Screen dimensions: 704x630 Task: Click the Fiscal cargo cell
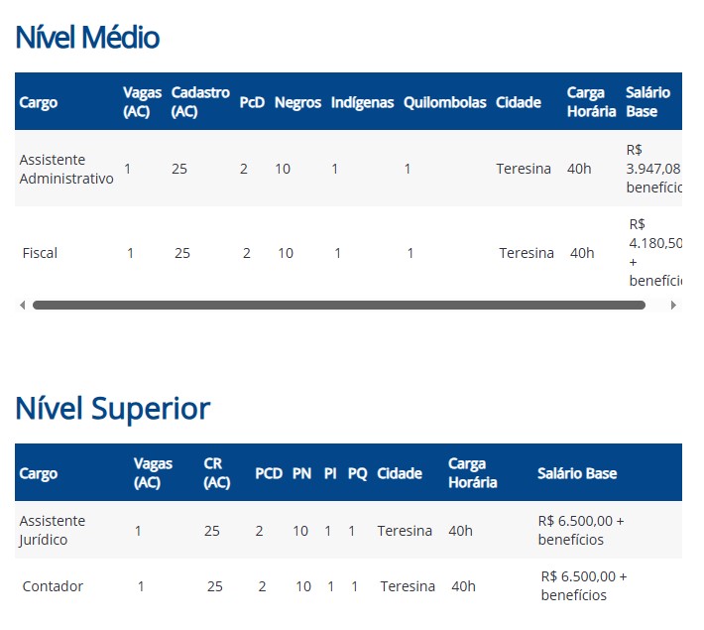tap(40, 253)
